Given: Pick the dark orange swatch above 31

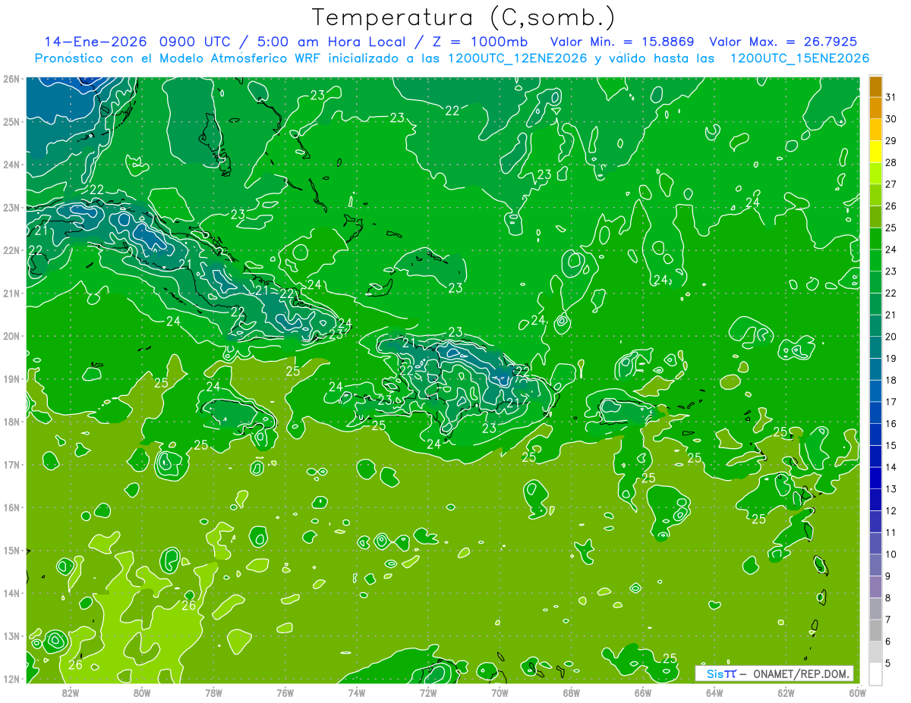Looking at the screenshot, I should coord(876,86).
